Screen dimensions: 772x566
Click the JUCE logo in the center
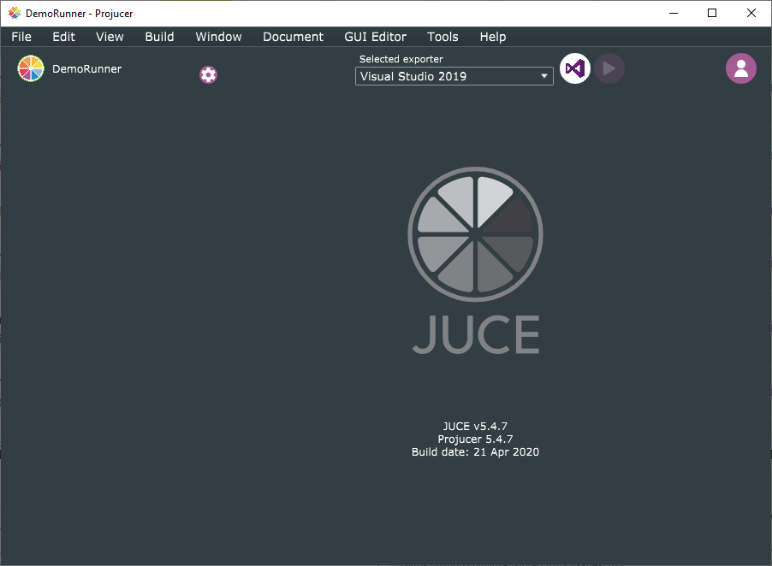click(475, 260)
